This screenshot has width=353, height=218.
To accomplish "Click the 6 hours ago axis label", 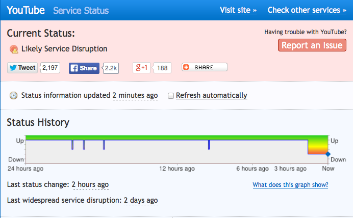I will coord(253,169).
